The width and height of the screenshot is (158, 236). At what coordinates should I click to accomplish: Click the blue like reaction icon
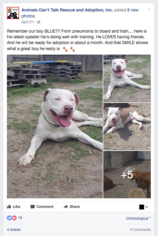coord(9,218)
